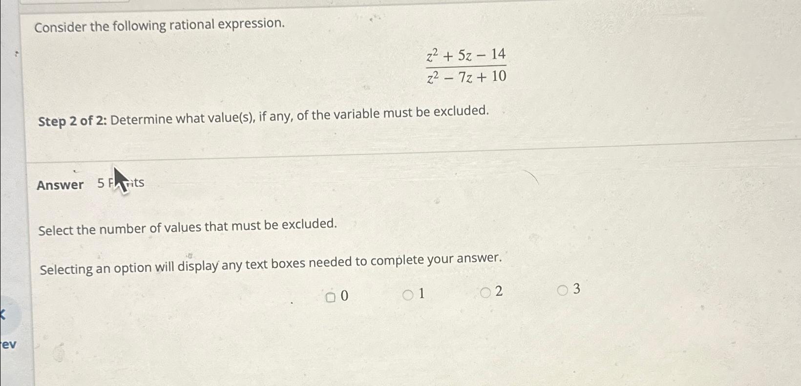This screenshot has height=386, width=801.
Task: Click the Answer section header
Action: coord(60,185)
